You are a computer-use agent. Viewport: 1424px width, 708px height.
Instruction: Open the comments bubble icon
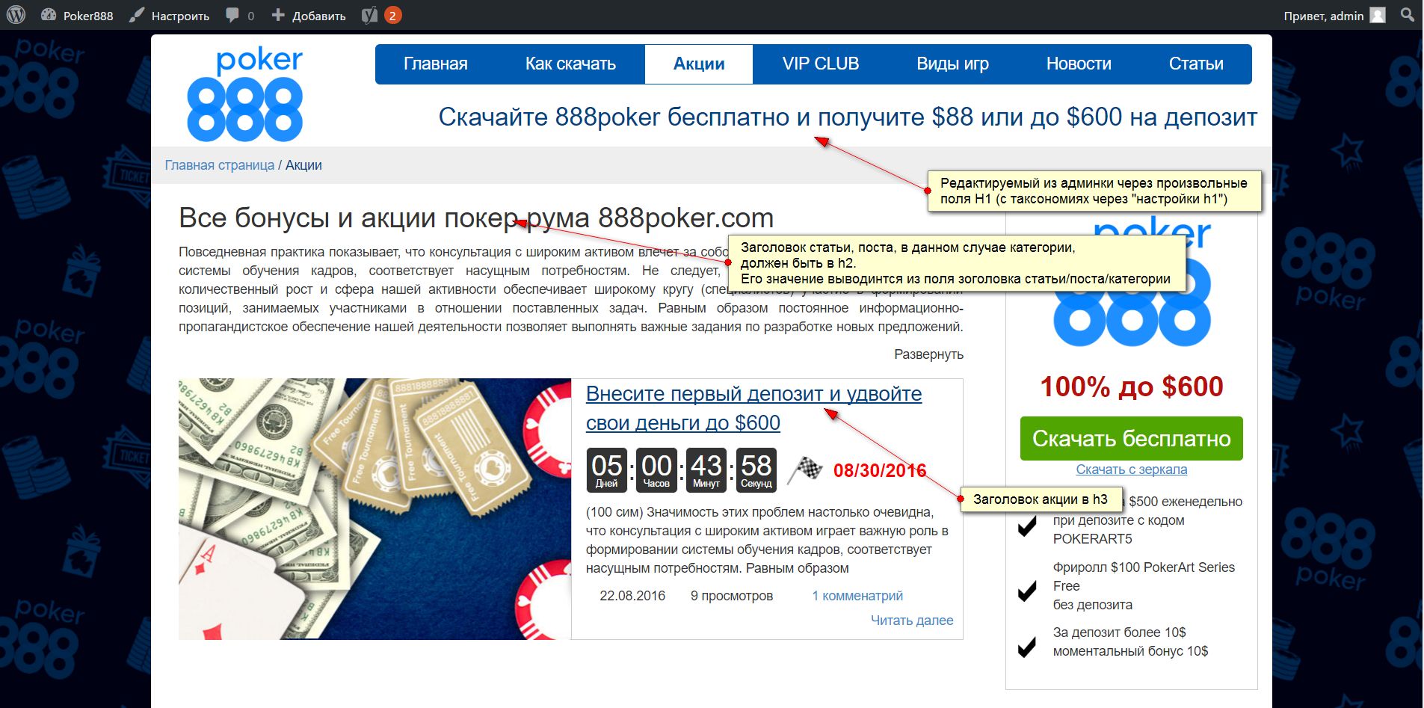click(x=232, y=15)
